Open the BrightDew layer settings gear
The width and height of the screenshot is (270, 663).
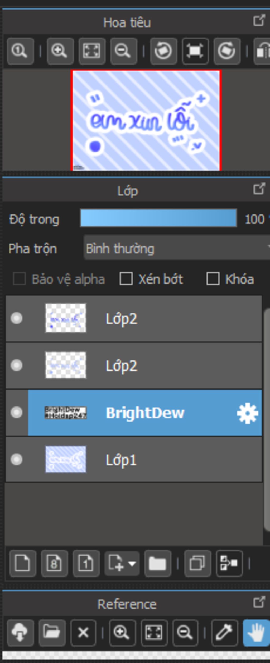(x=247, y=413)
